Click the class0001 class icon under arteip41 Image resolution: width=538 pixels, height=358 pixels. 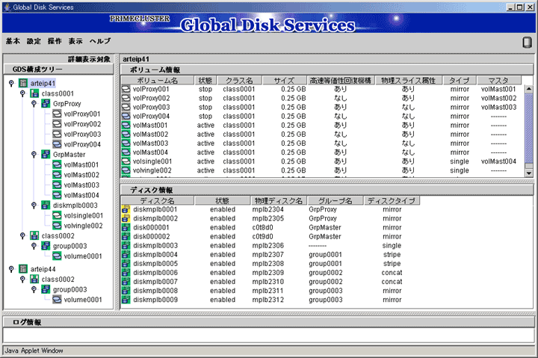point(34,93)
